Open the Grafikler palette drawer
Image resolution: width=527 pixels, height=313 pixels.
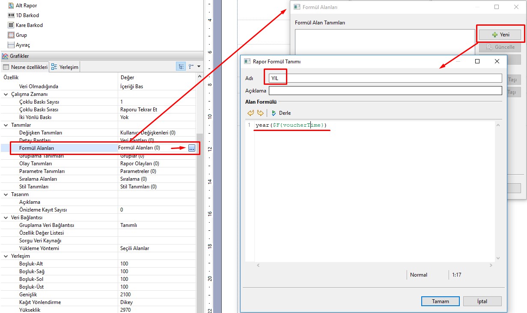(x=20, y=56)
